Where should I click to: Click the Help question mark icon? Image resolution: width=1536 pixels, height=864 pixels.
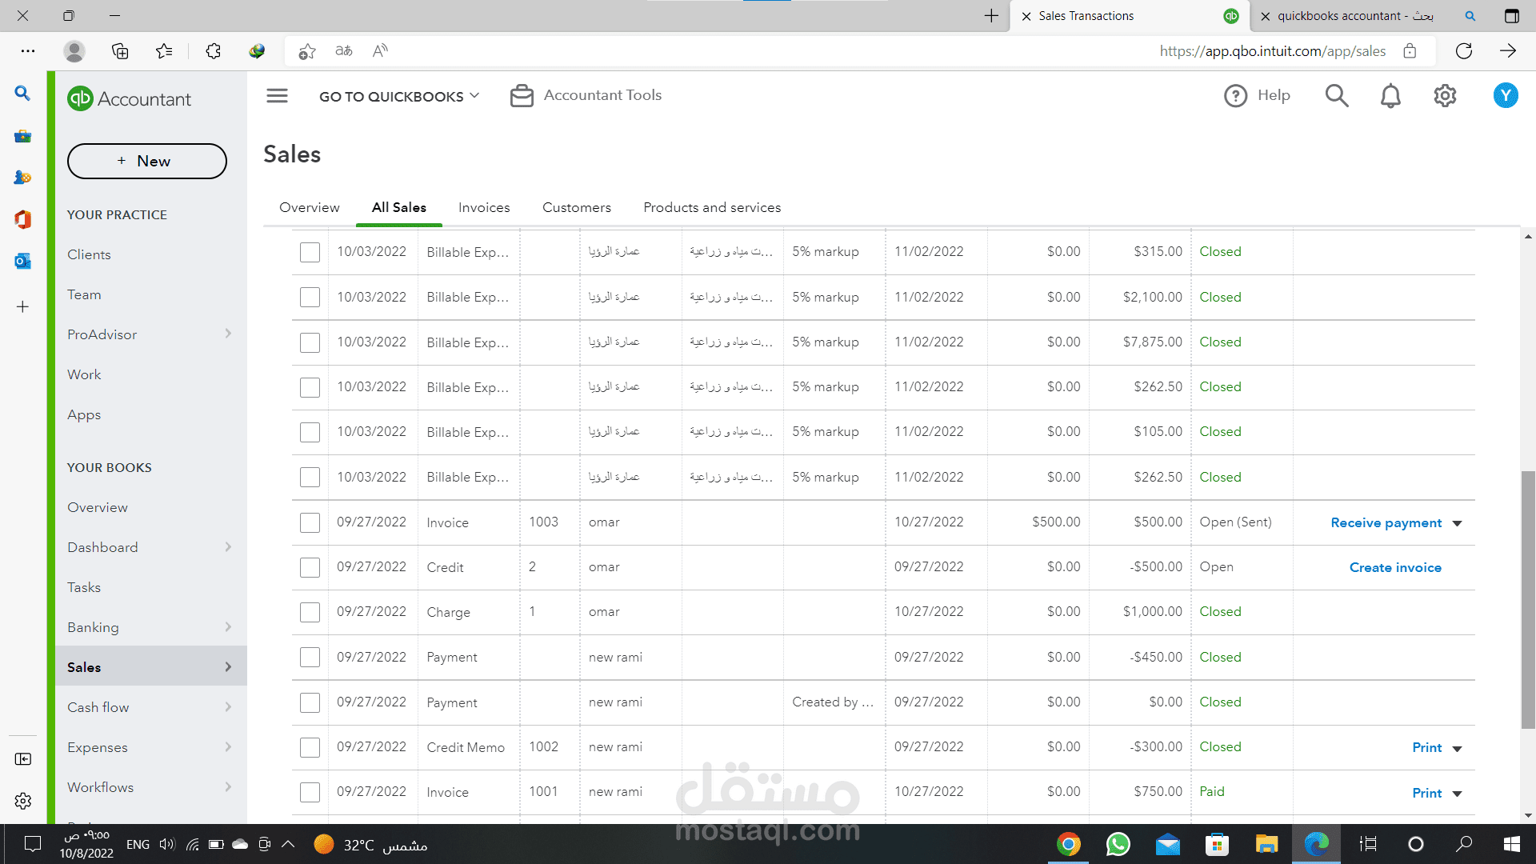[1235, 96]
